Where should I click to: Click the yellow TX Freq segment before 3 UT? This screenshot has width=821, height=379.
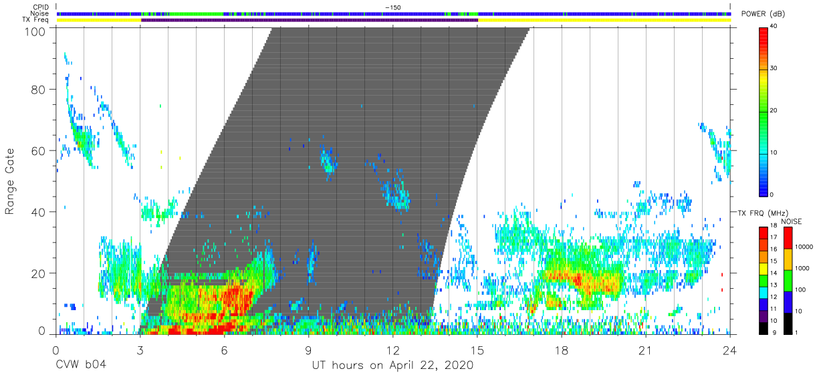tap(99, 20)
